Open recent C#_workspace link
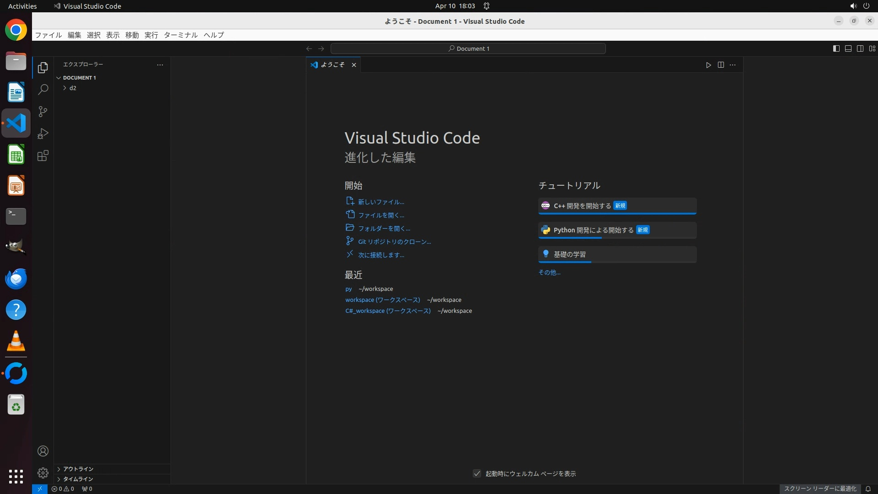 click(388, 311)
